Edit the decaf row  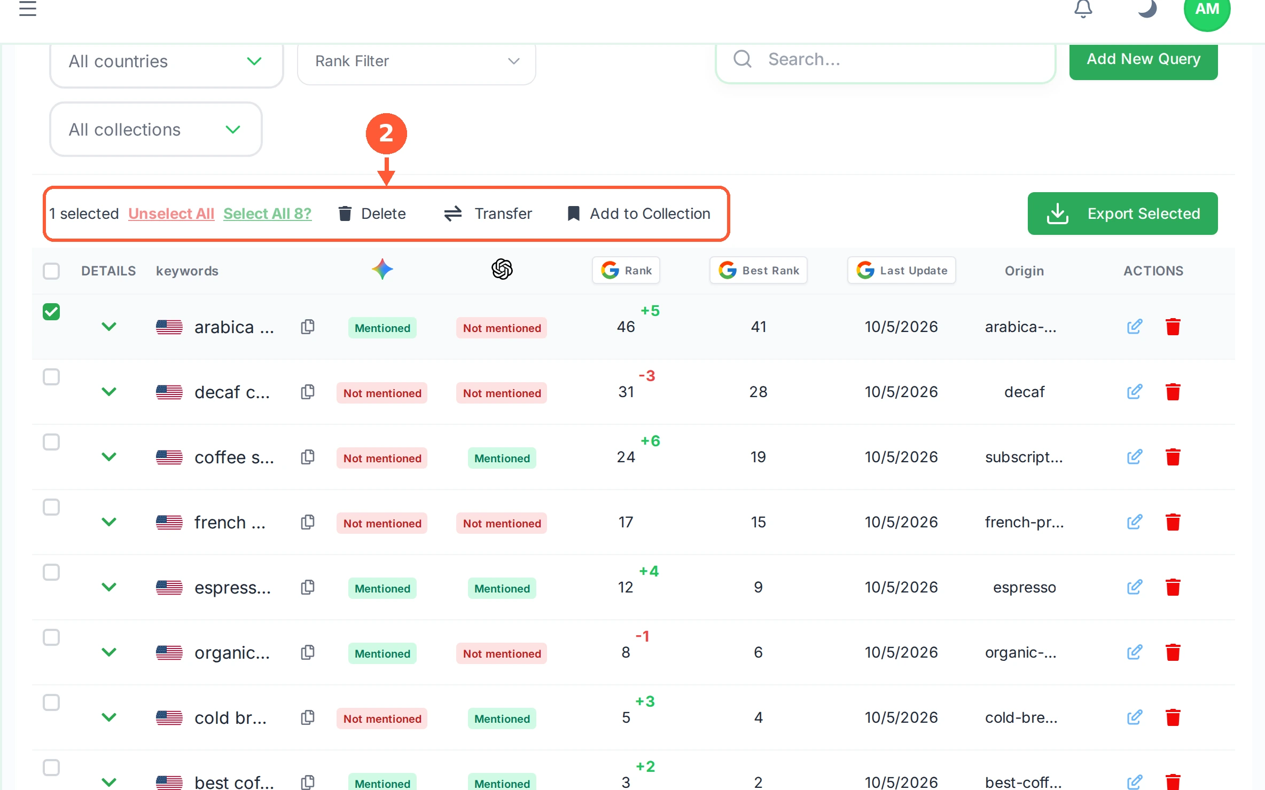tap(1135, 392)
